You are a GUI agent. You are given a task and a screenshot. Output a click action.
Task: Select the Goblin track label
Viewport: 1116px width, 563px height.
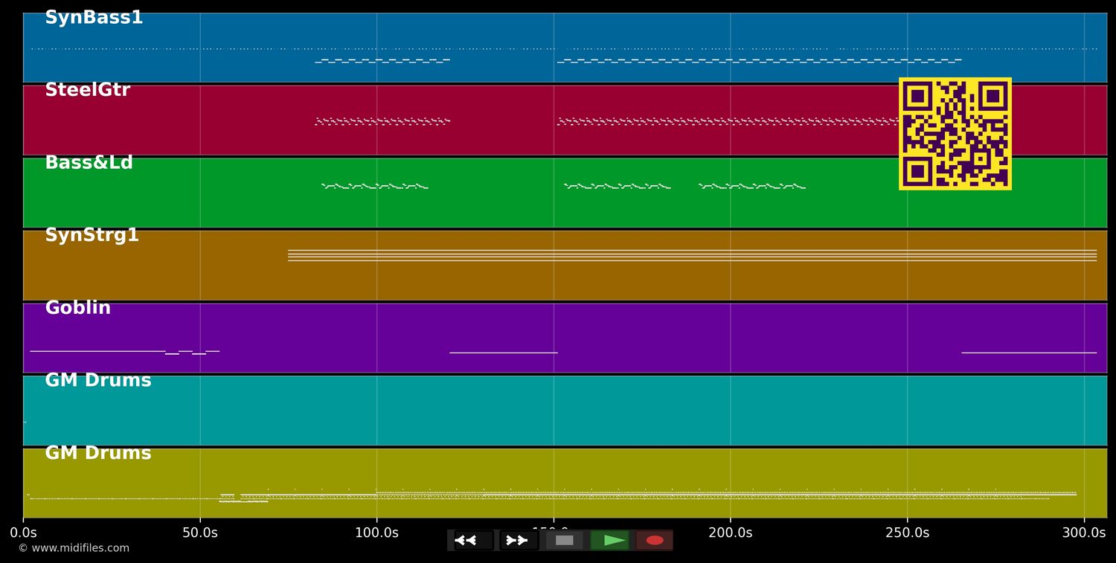click(78, 308)
